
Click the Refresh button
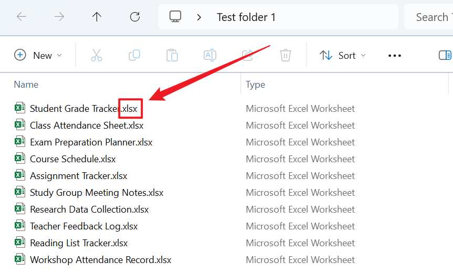[x=135, y=17]
